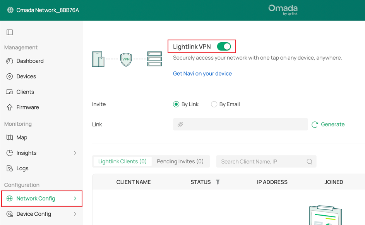Viewport: 365px width, 225px height.
Task: Click the JOINED column header
Action: coord(333,182)
